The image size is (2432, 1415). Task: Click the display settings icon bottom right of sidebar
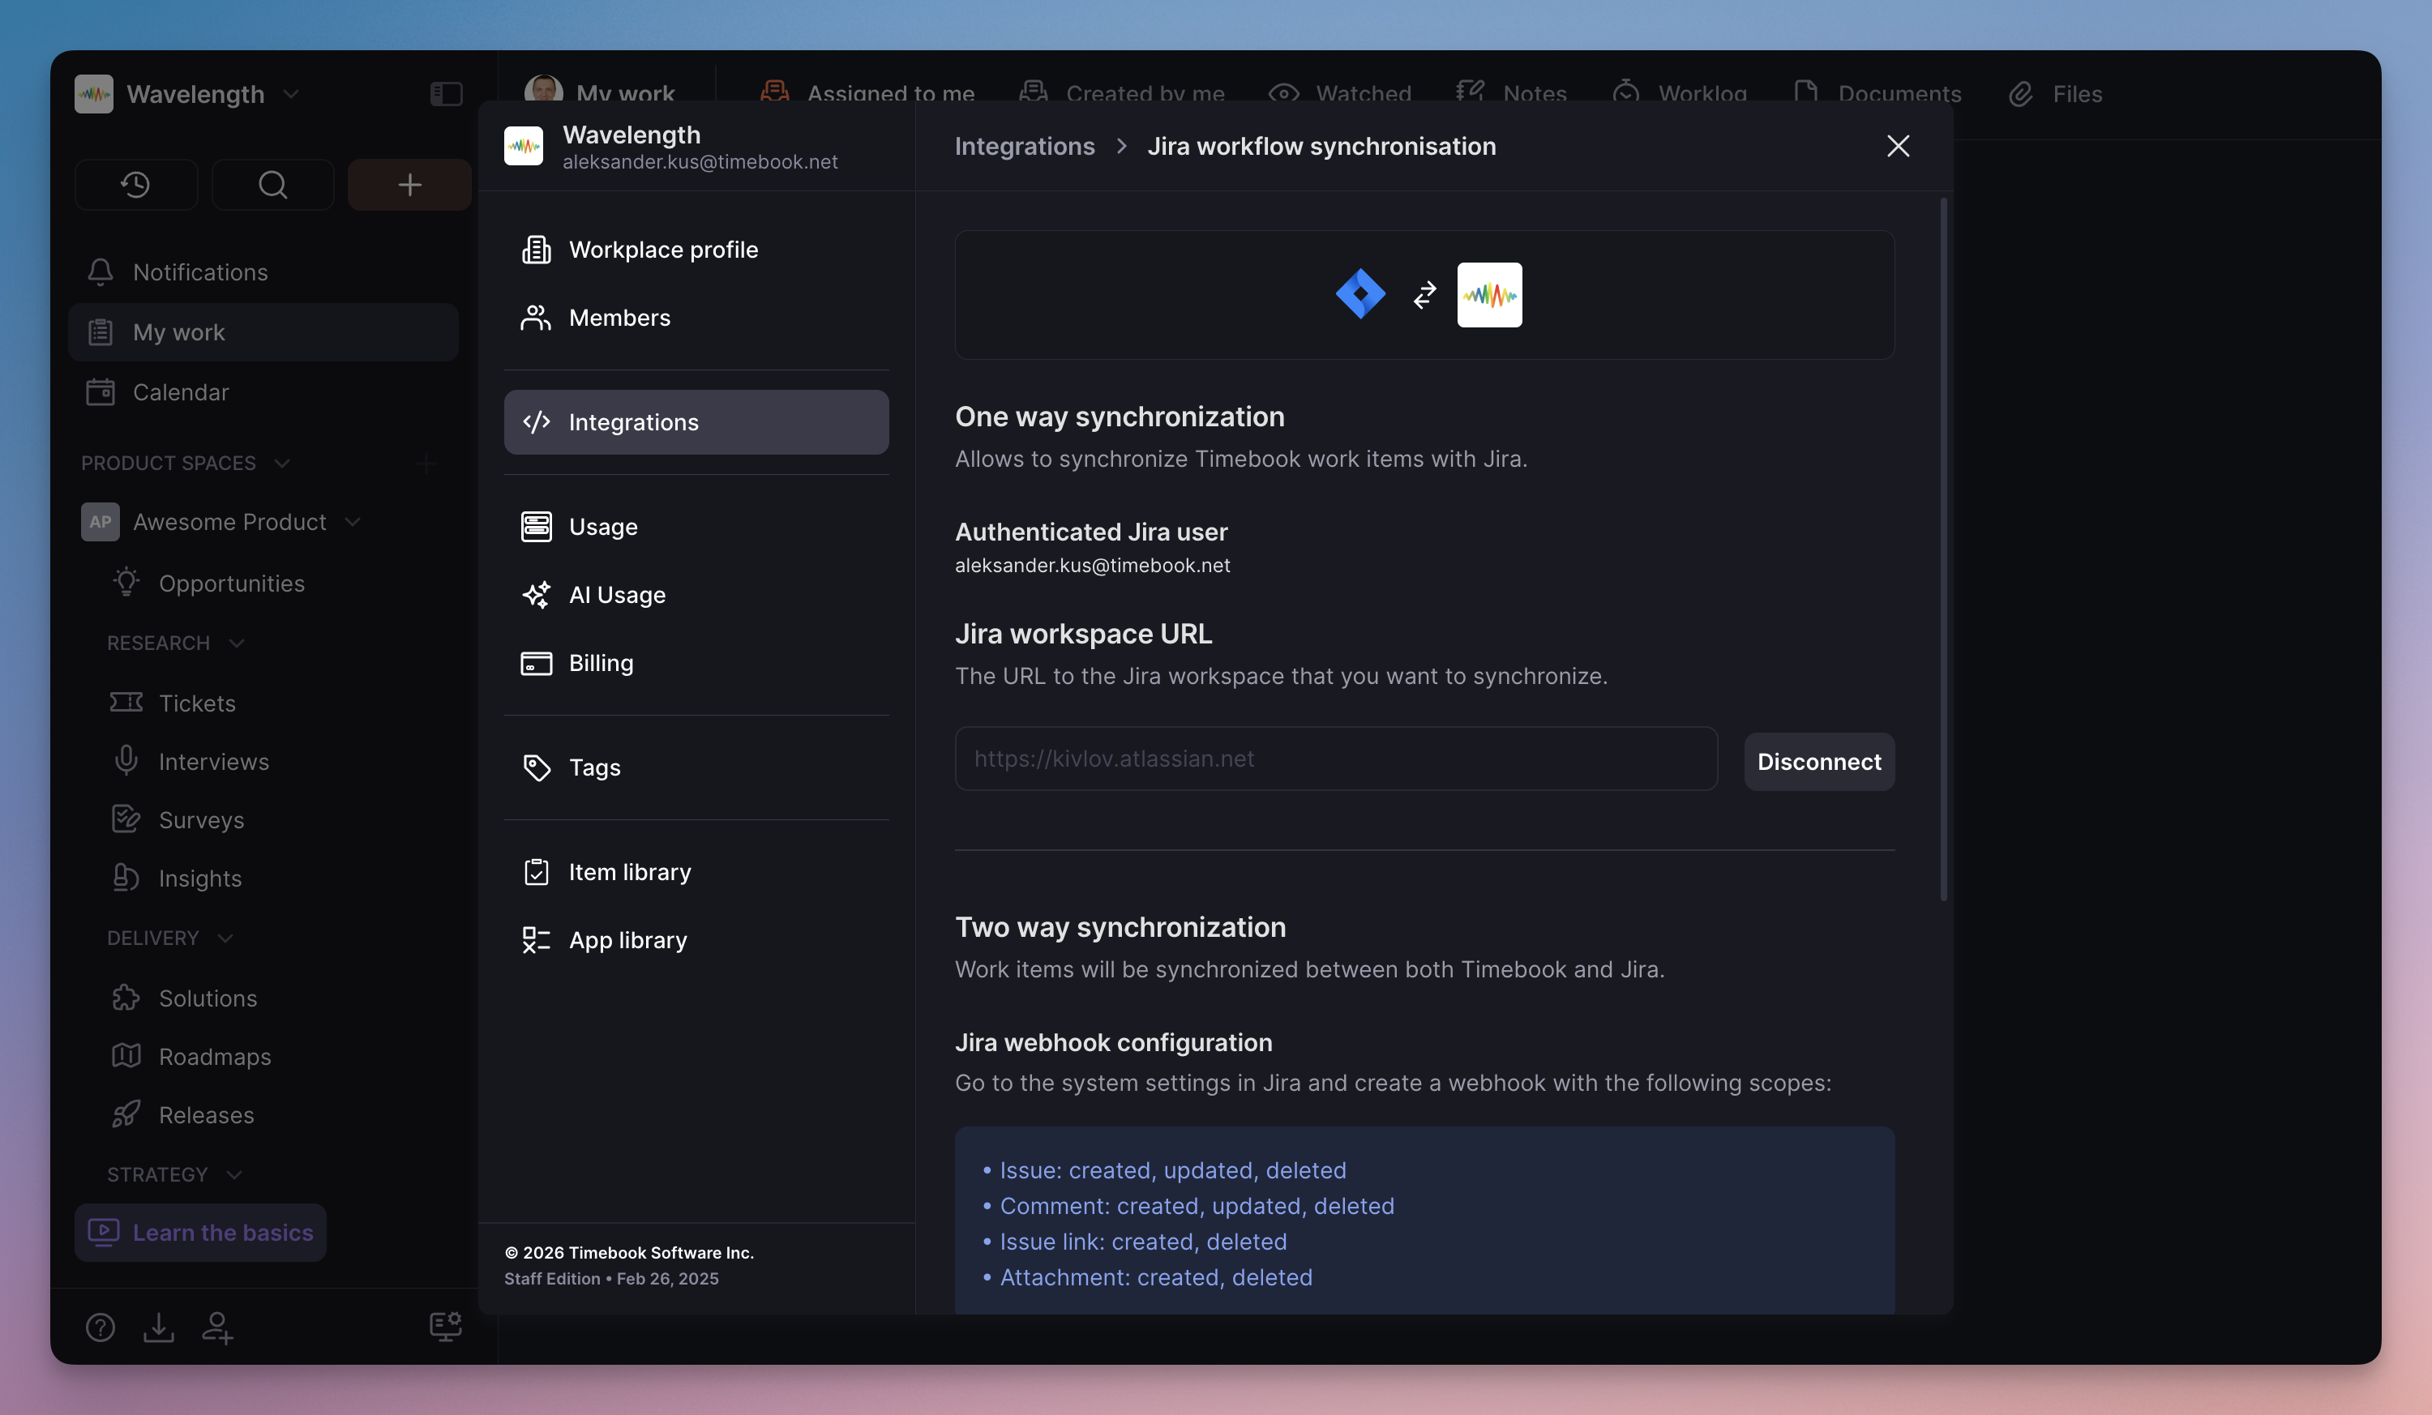445,1325
